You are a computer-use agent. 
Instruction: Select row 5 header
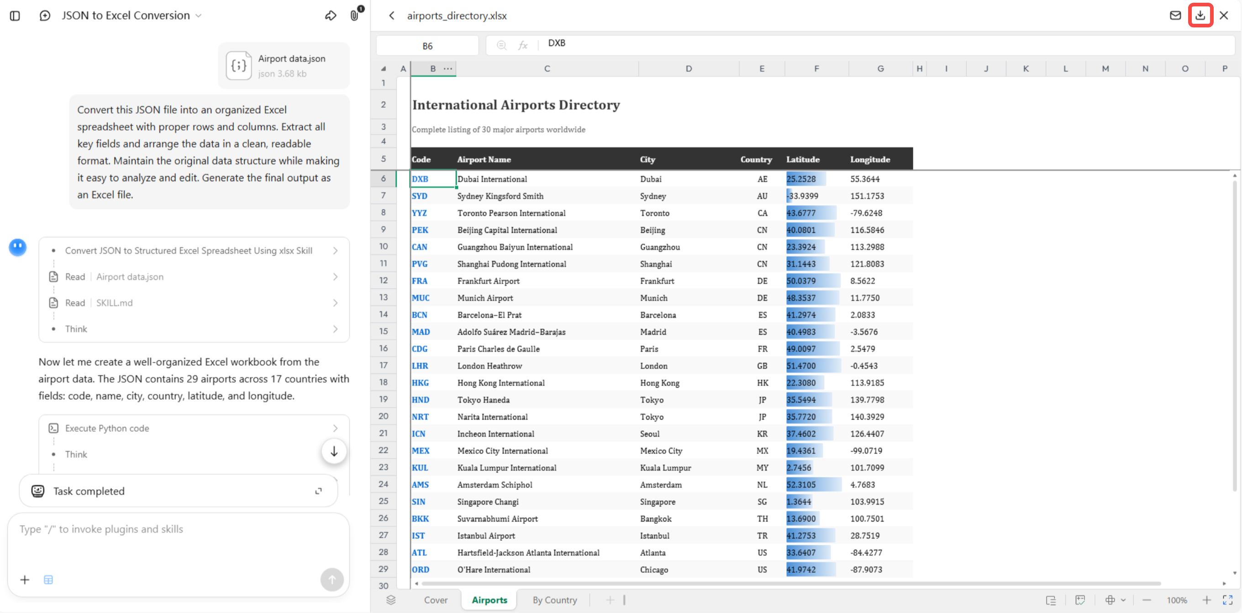click(383, 159)
